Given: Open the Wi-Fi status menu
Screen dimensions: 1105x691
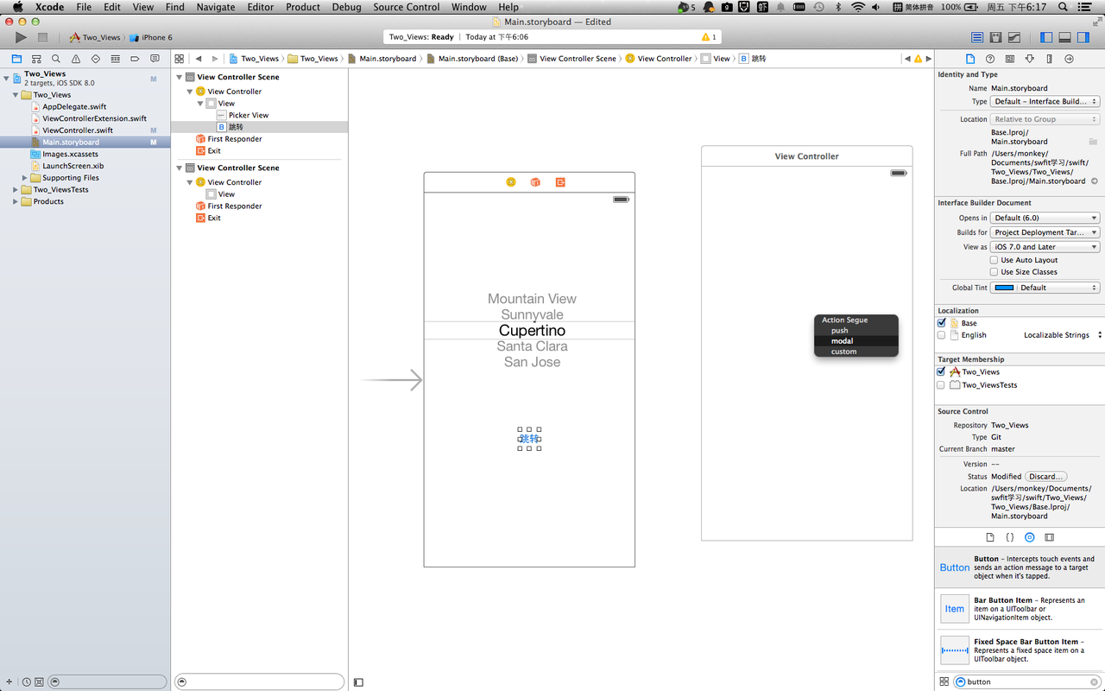Looking at the screenshot, I should point(857,7).
